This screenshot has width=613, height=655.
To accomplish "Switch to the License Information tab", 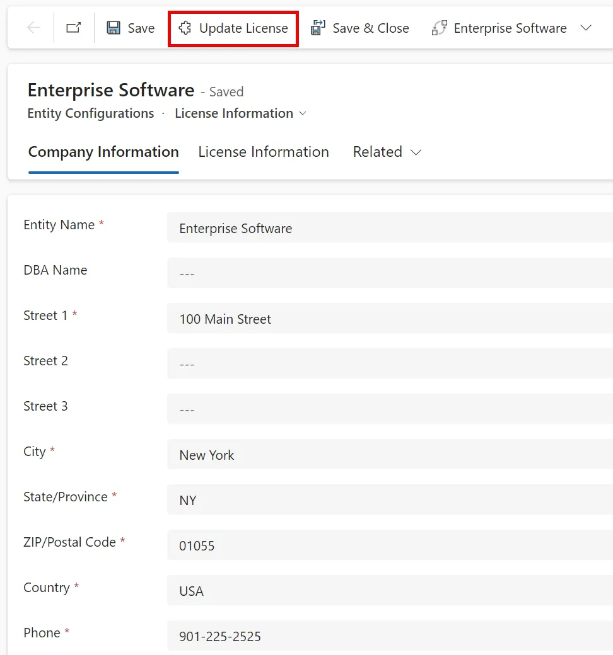I will point(264,152).
